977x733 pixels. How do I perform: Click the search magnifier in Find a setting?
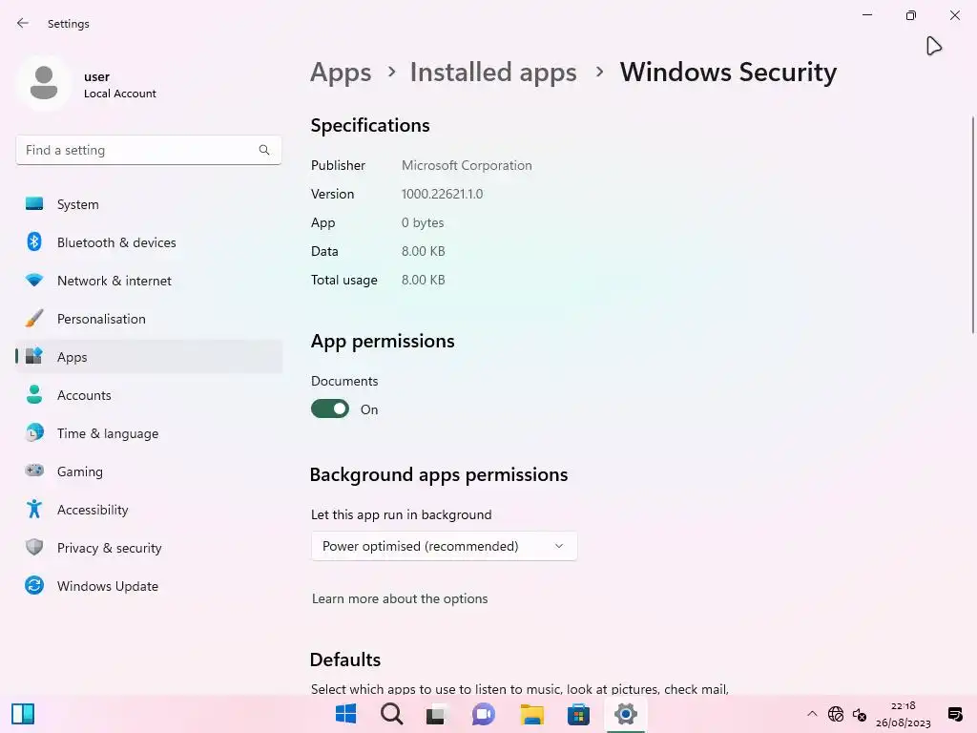coord(264,150)
